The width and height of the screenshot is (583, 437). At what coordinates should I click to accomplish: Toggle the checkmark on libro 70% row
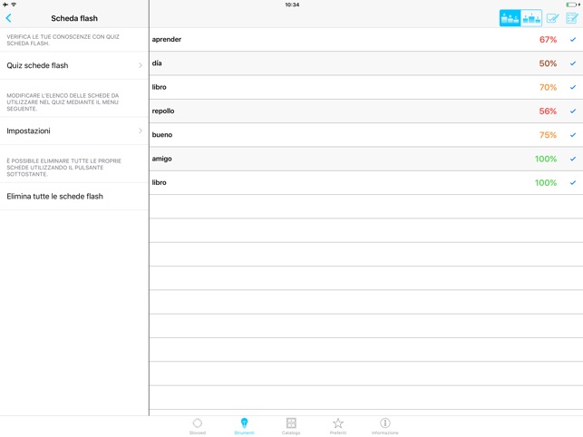tap(573, 87)
